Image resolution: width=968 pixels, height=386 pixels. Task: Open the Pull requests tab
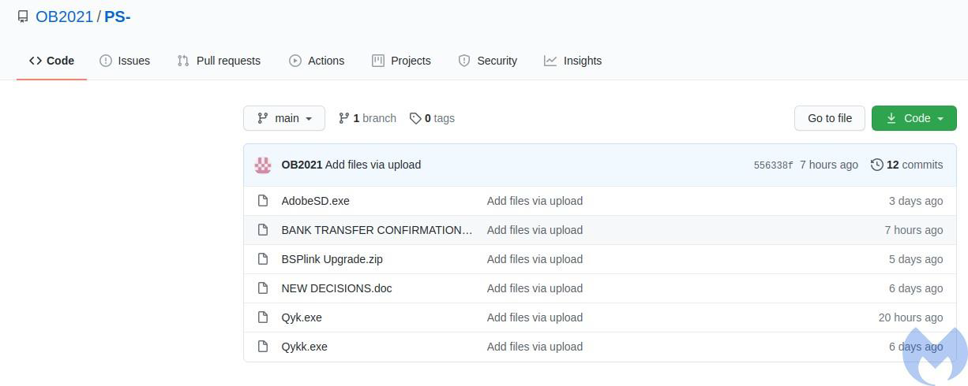219,61
